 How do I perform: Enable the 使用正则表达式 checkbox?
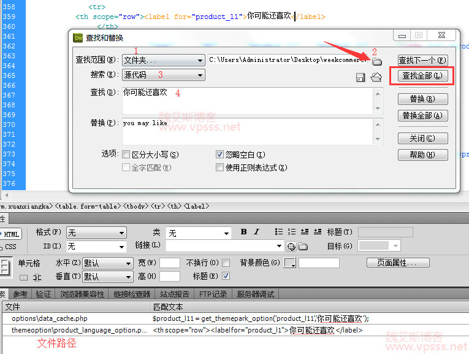(x=219, y=167)
